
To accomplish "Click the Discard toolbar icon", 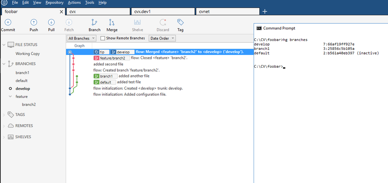I will pos(163,22).
